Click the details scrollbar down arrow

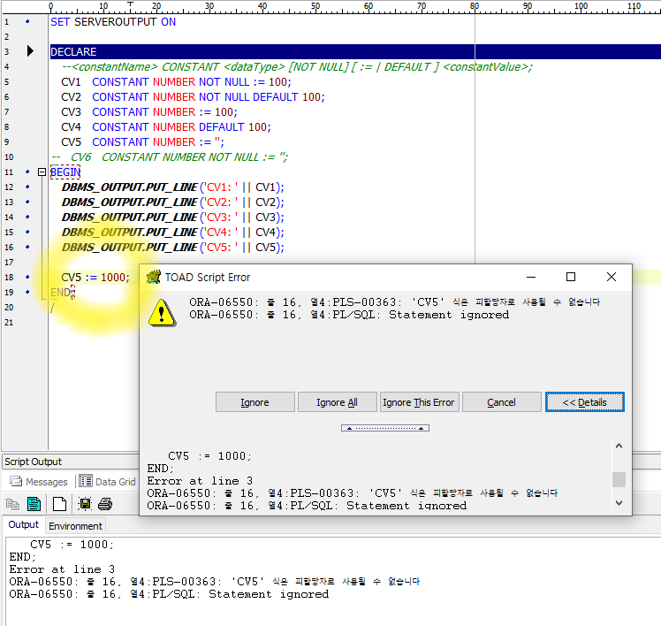click(619, 502)
